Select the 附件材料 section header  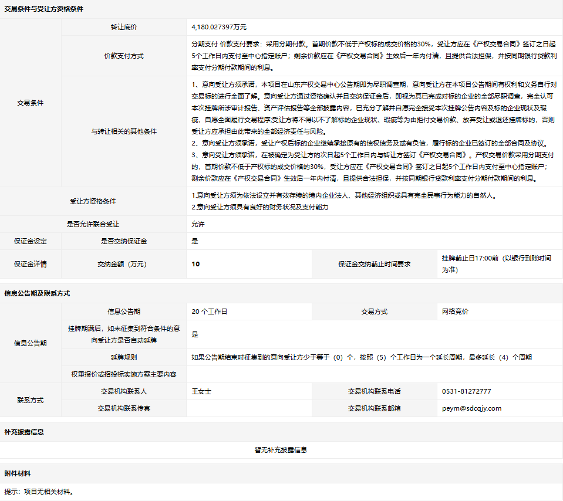[18, 473]
